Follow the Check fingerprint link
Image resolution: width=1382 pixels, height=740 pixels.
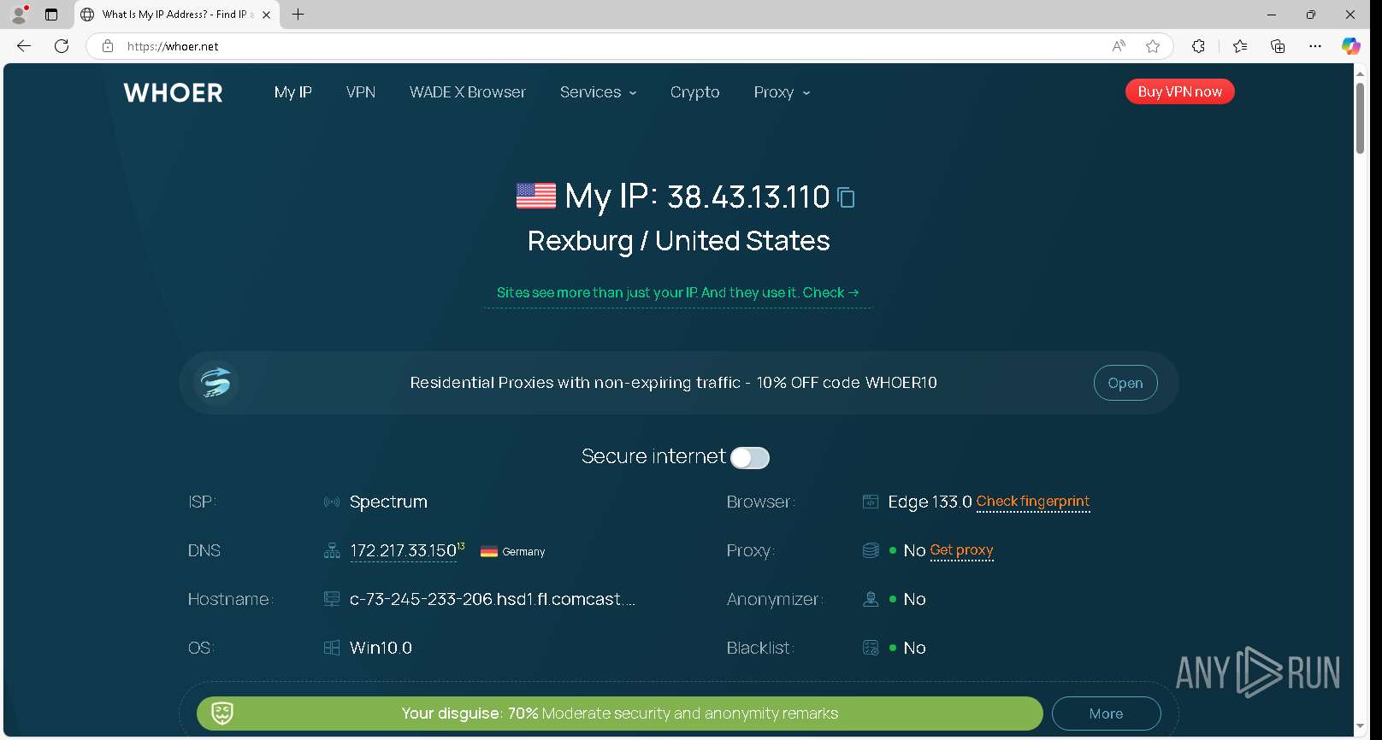(x=1033, y=502)
